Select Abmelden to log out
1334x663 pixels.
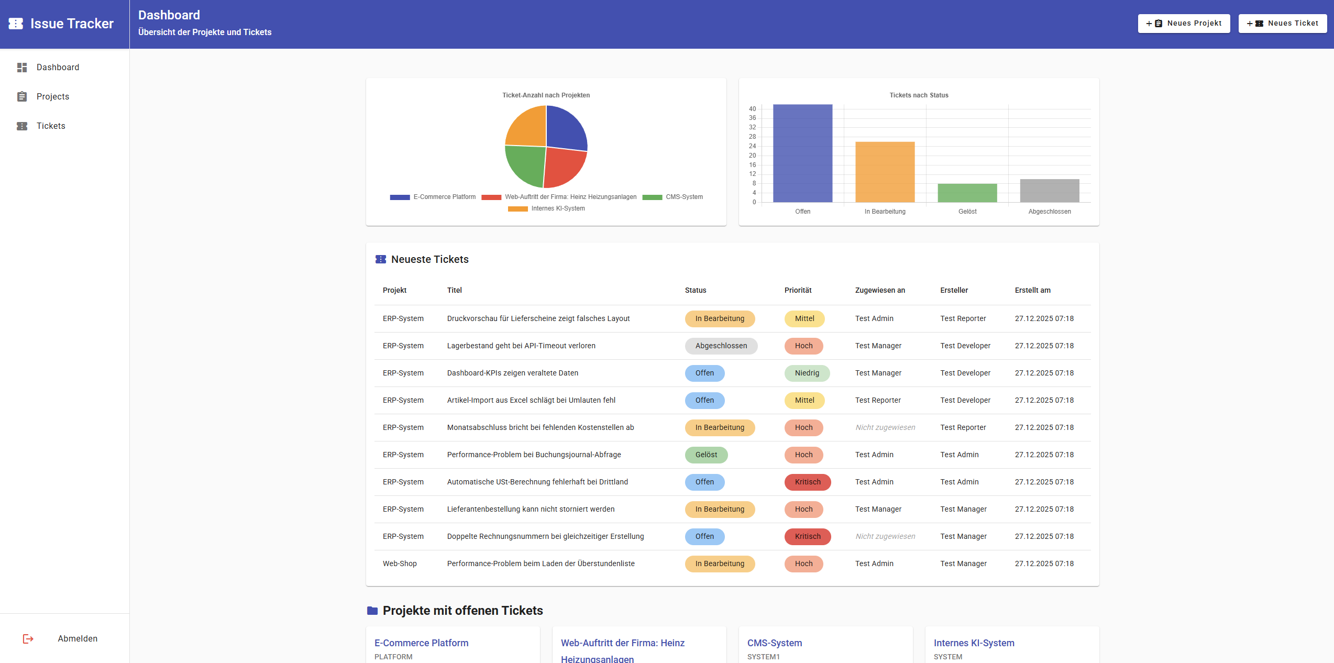64,639
